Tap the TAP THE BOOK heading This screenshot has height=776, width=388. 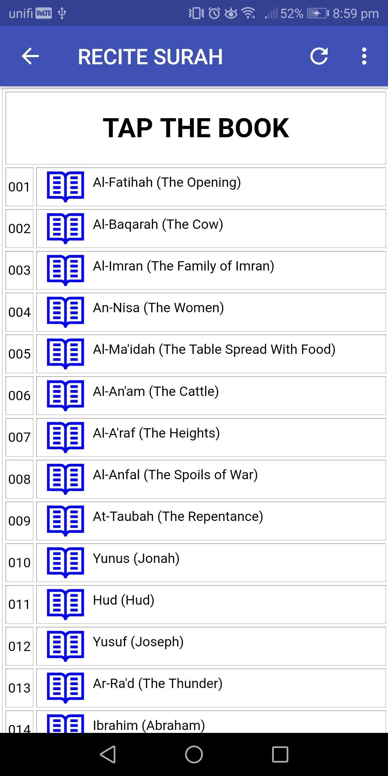196,128
